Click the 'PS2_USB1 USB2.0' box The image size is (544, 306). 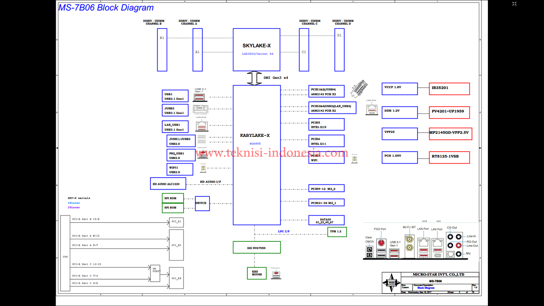click(181, 155)
